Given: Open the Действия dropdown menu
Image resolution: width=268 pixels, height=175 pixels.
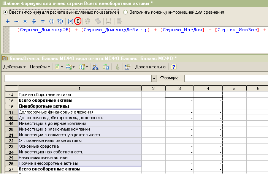Looking at the screenshot, I should coord(14,67).
